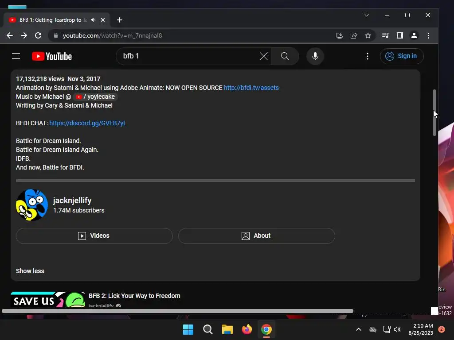
Task: Toggle Chrome side panel
Action: tap(400, 35)
